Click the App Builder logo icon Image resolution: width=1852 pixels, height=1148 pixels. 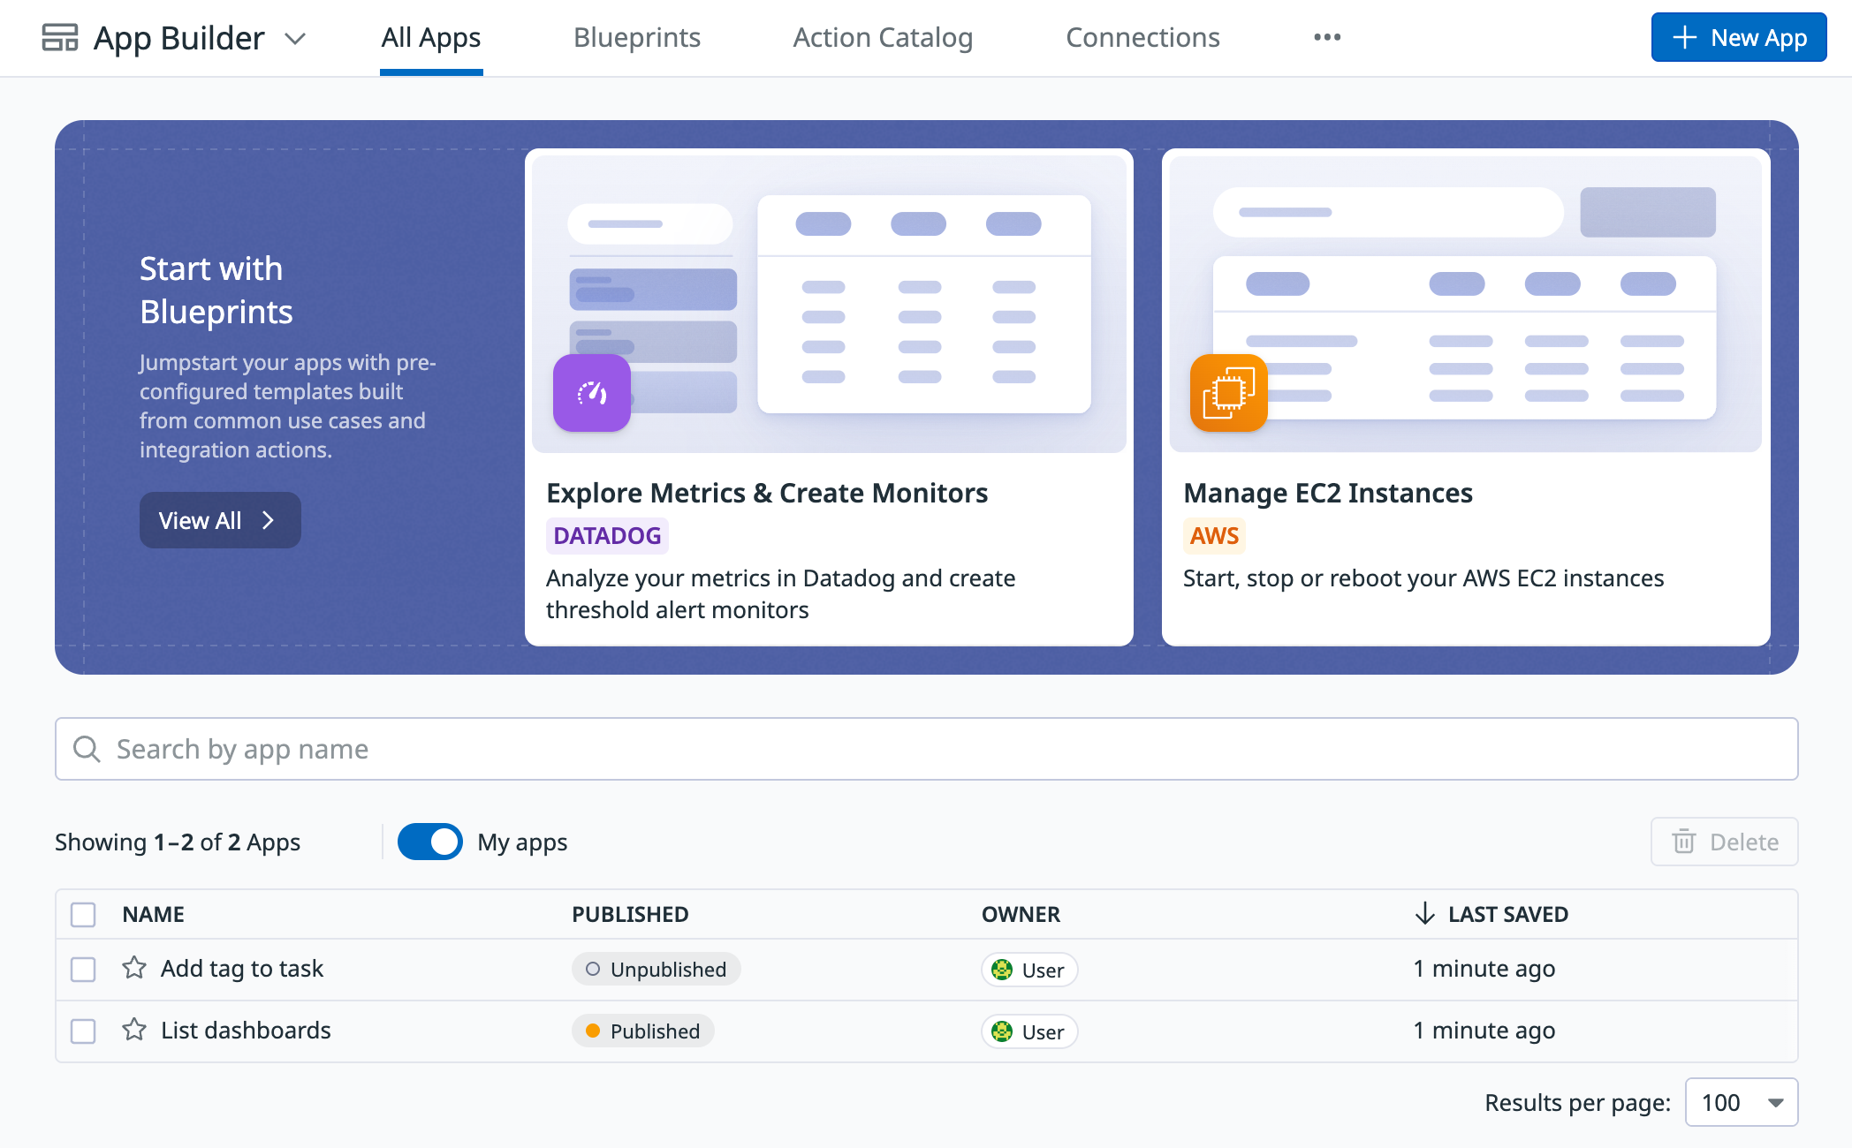pyautogui.click(x=60, y=38)
